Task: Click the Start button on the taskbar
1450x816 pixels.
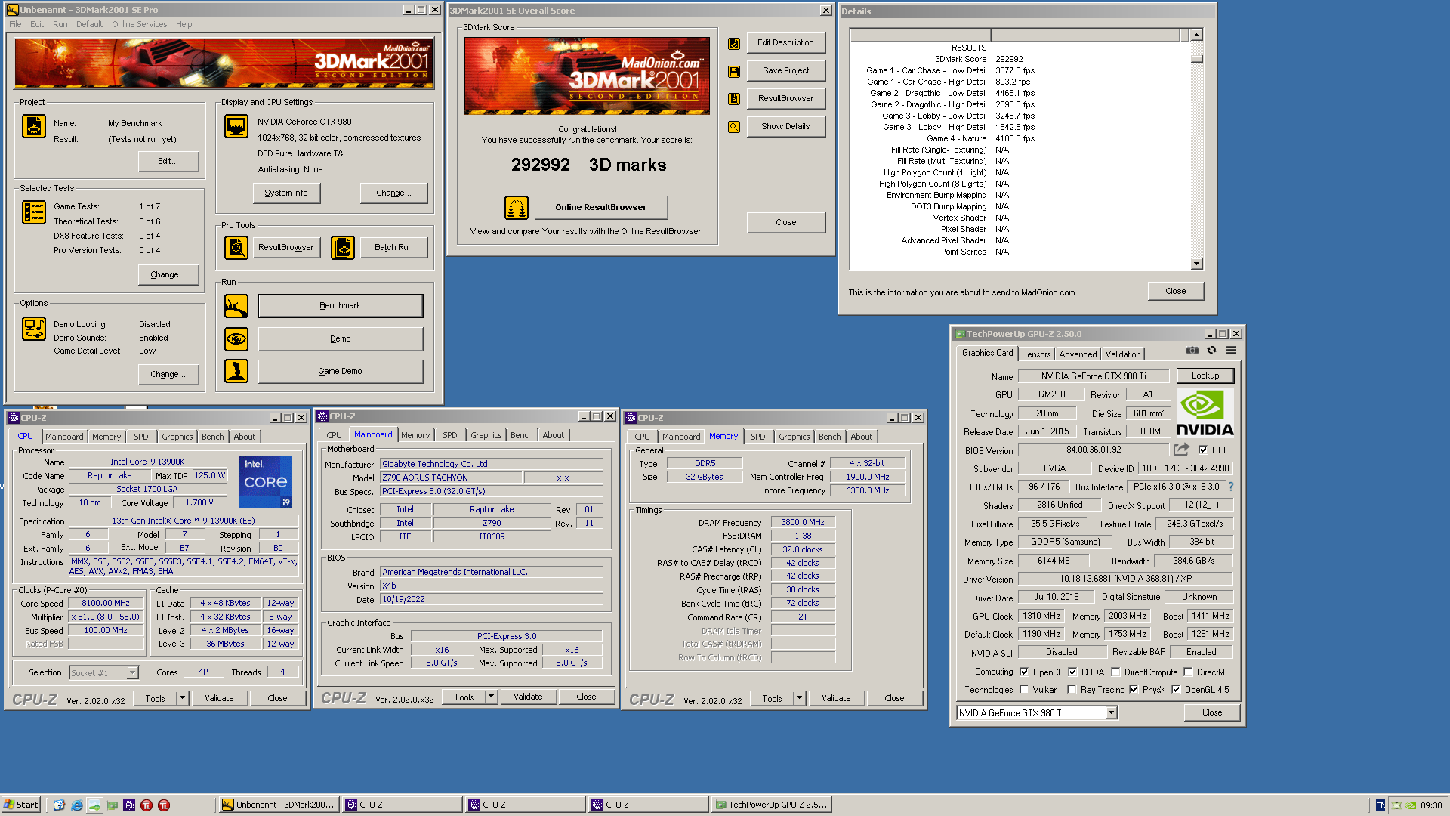Action: (21, 805)
